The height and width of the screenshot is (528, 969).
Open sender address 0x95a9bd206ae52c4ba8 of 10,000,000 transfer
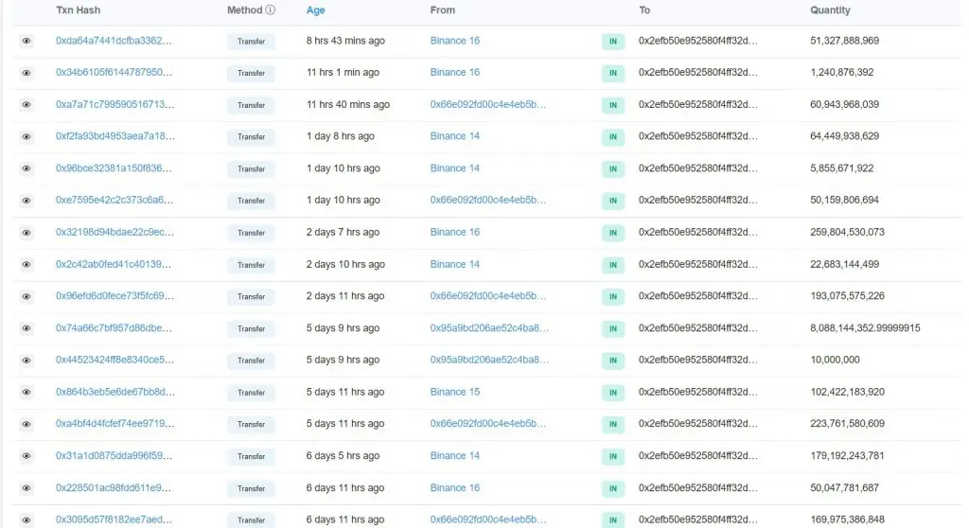(489, 360)
